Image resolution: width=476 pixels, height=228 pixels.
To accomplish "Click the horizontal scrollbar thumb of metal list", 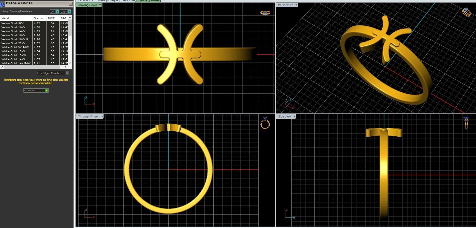I will (x=32, y=67).
